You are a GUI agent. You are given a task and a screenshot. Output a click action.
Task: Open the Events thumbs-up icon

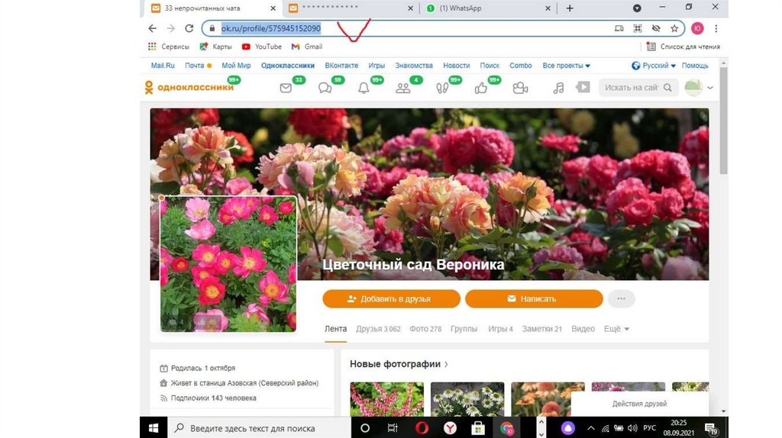pyautogui.click(x=481, y=89)
